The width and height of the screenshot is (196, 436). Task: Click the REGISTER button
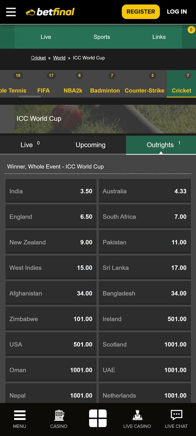point(141,12)
